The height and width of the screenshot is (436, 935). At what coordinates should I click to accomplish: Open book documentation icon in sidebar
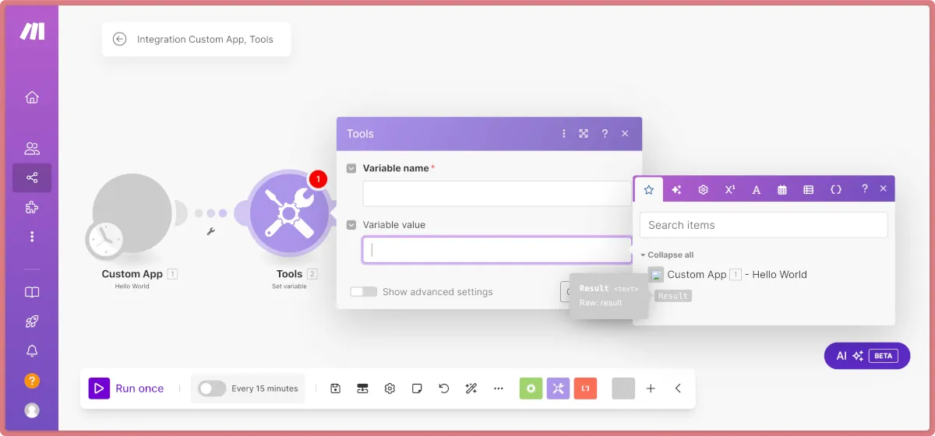32,293
